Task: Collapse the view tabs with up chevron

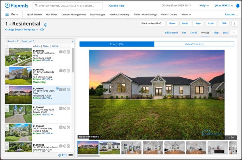Action: click(x=234, y=33)
